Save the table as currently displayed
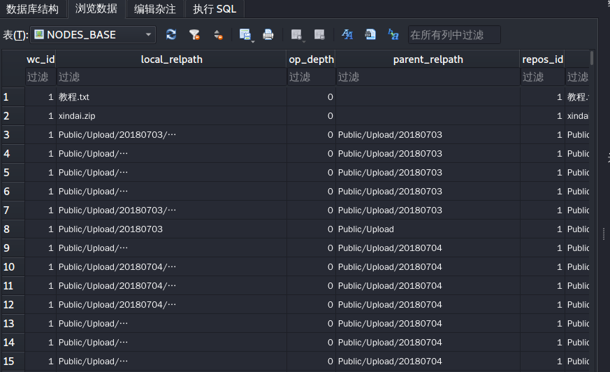610x372 pixels. click(245, 35)
